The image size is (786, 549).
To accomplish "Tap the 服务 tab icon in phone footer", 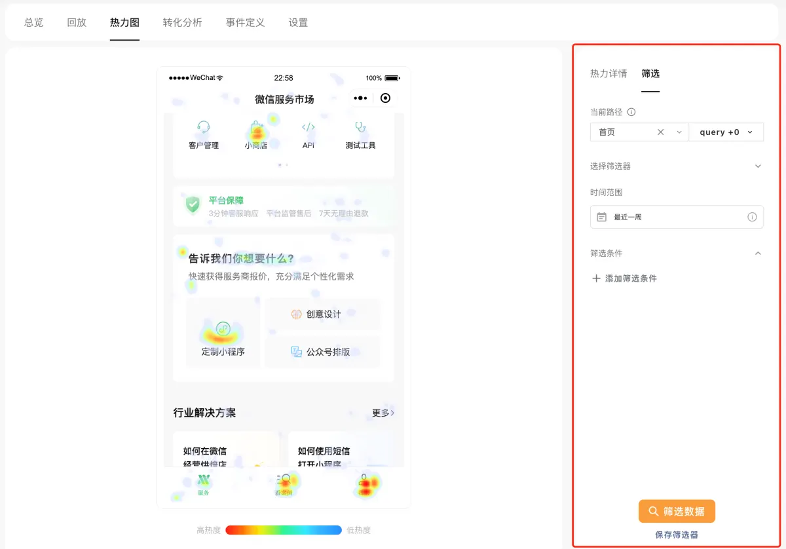I will tap(203, 480).
